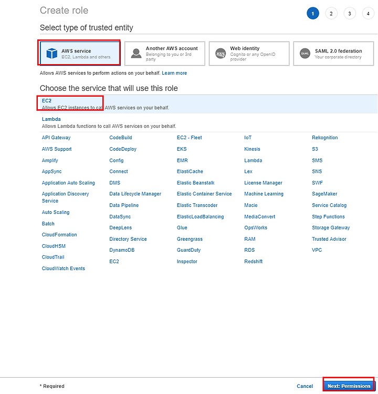Choose Inspector service
Image resolution: width=378 pixels, height=394 pixels.
[x=187, y=261]
